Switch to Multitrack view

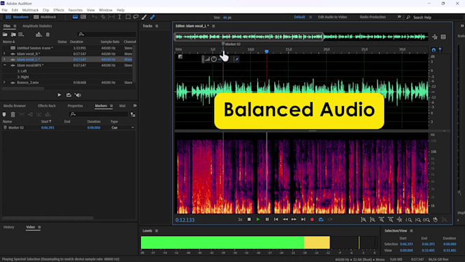coord(44,17)
